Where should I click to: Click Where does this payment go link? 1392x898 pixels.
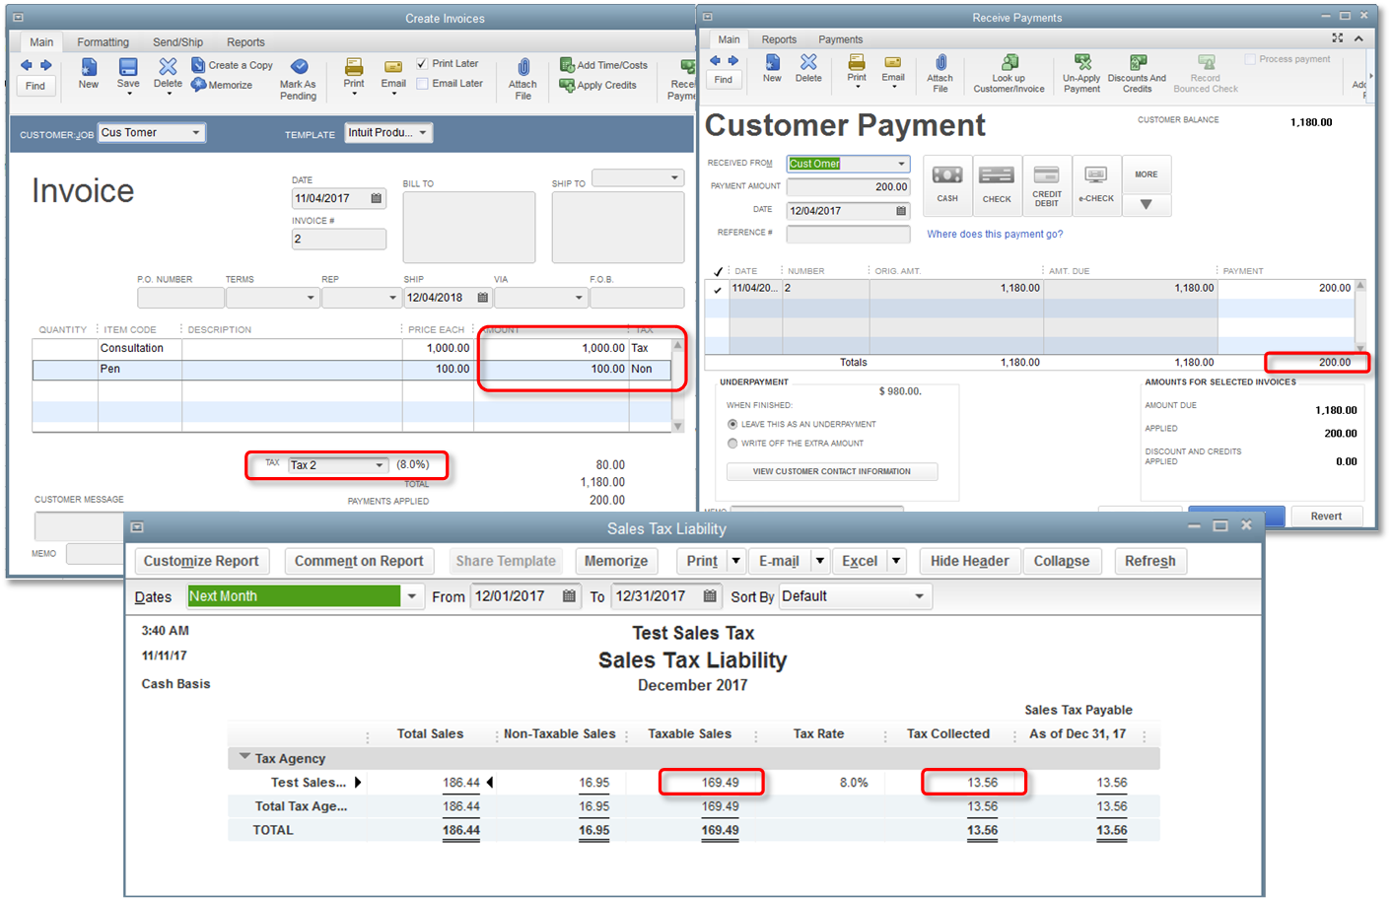995,235
